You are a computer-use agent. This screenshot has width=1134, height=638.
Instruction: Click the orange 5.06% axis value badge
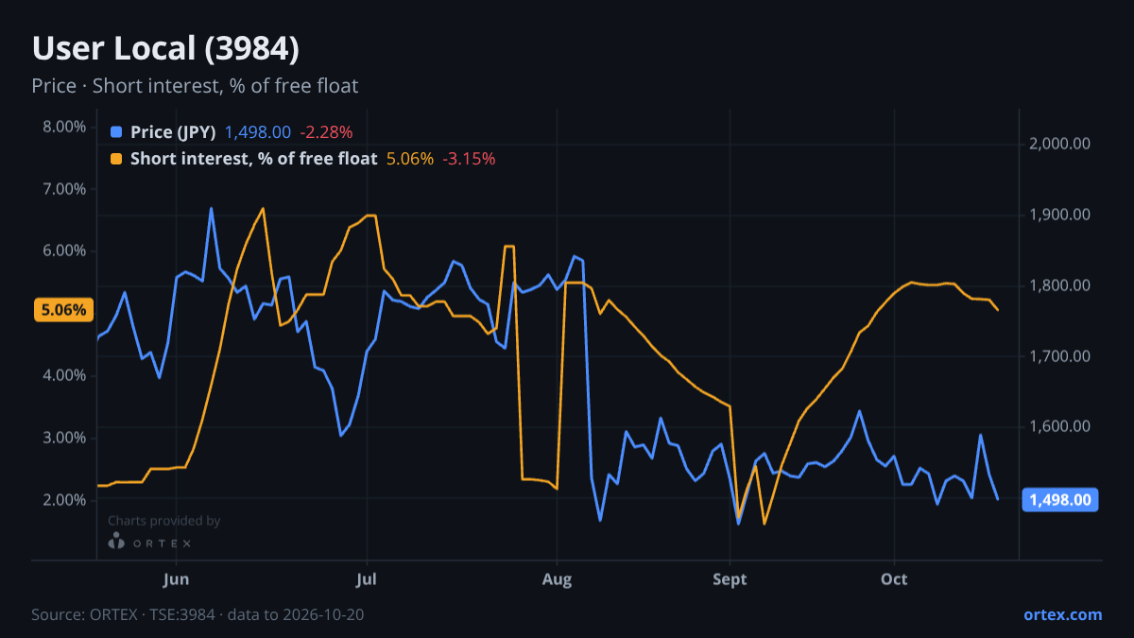tap(64, 309)
